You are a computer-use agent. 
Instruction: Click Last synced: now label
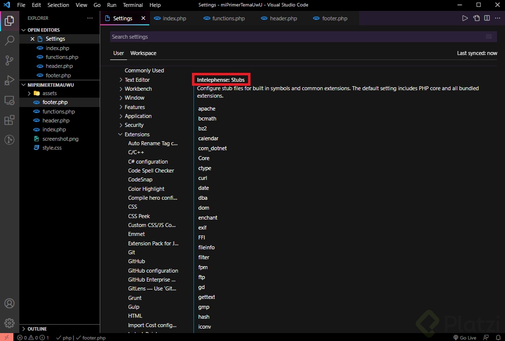[477, 53]
